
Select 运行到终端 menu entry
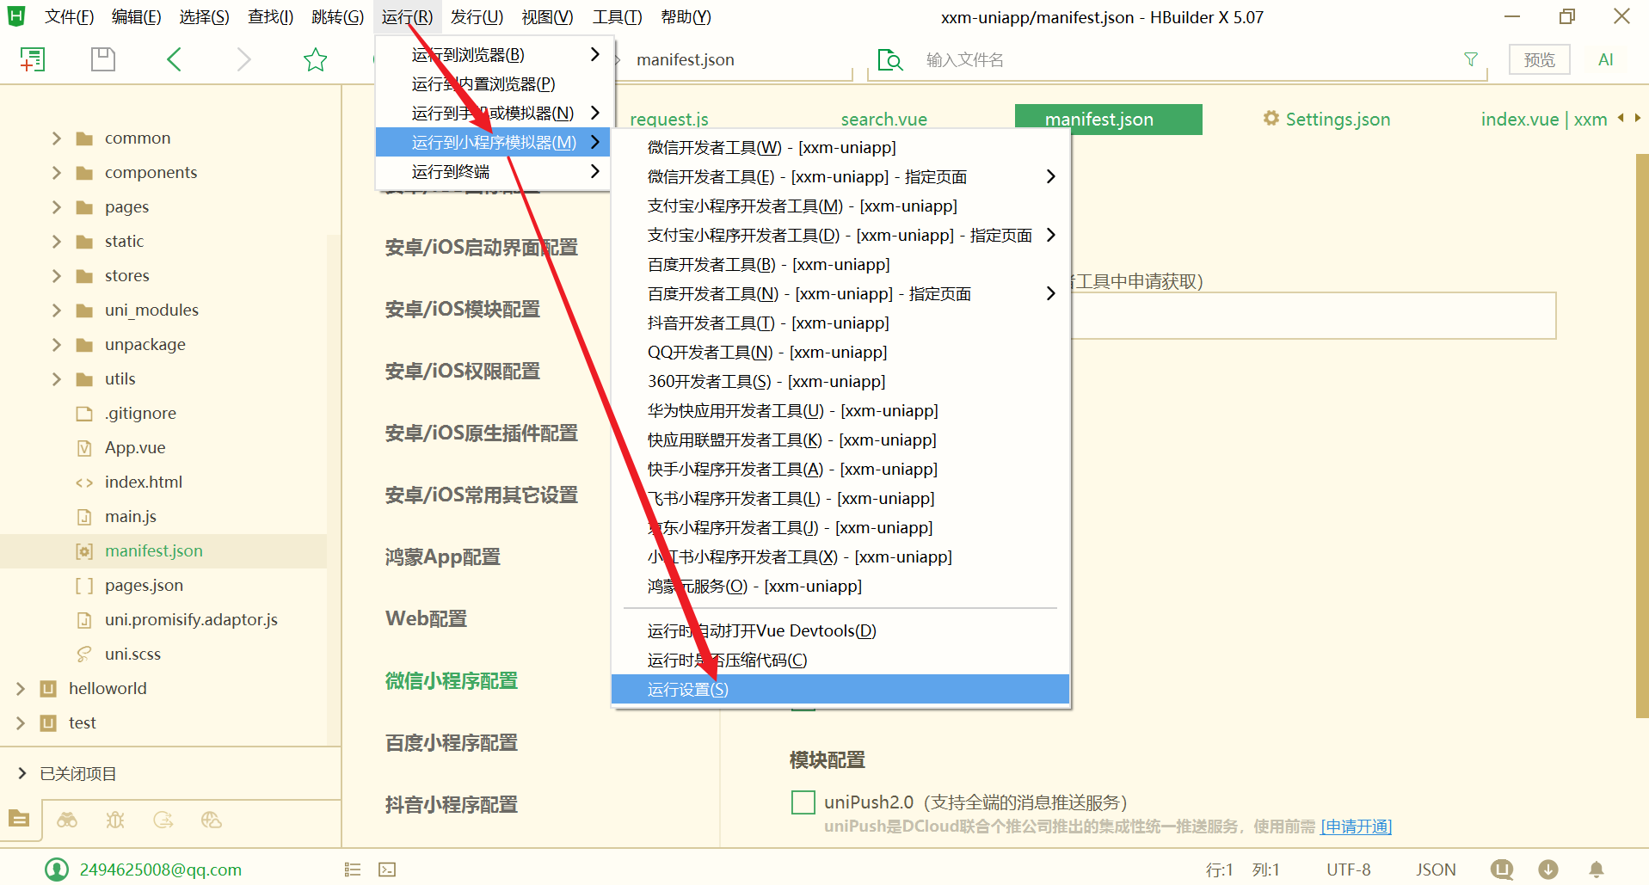[495, 172]
